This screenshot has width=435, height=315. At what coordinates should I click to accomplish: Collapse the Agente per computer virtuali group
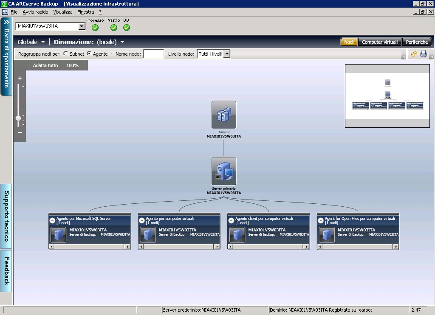tap(142, 221)
